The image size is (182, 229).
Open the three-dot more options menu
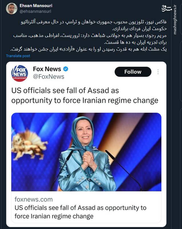pyautogui.click(x=158, y=72)
